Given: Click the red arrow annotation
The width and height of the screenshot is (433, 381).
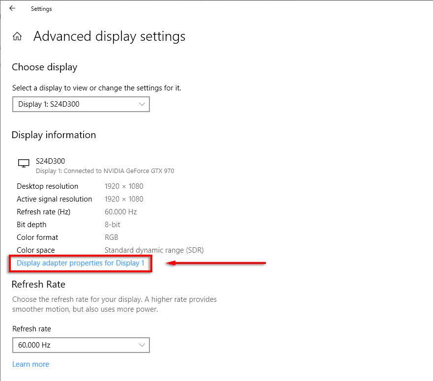Looking at the screenshot, I should click(x=216, y=264).
